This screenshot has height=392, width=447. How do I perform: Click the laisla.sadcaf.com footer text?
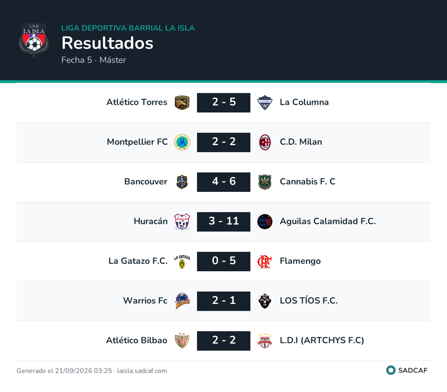click(x=142, y=371)
